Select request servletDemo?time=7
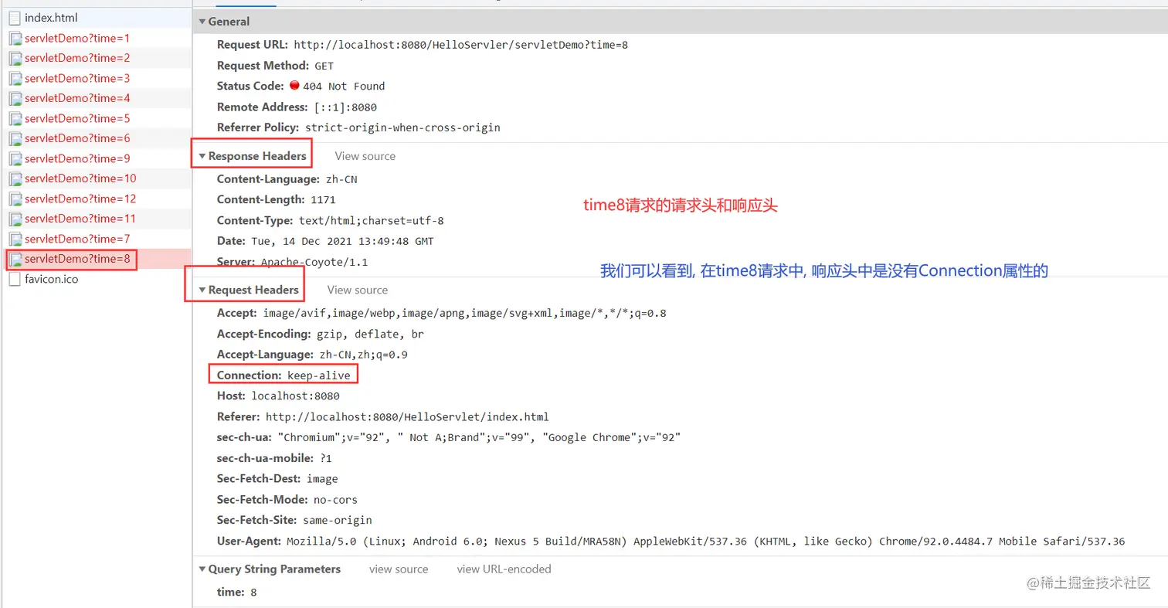The image size is (1168, 608). [96, 239]
